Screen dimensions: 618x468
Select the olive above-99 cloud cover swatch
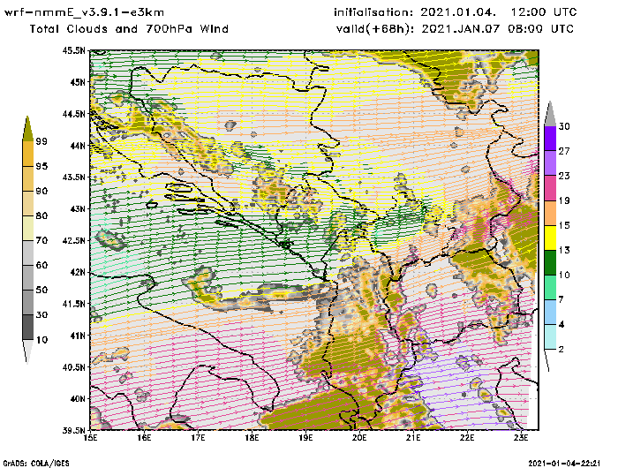pyautogui.click(x=27, y=129)
